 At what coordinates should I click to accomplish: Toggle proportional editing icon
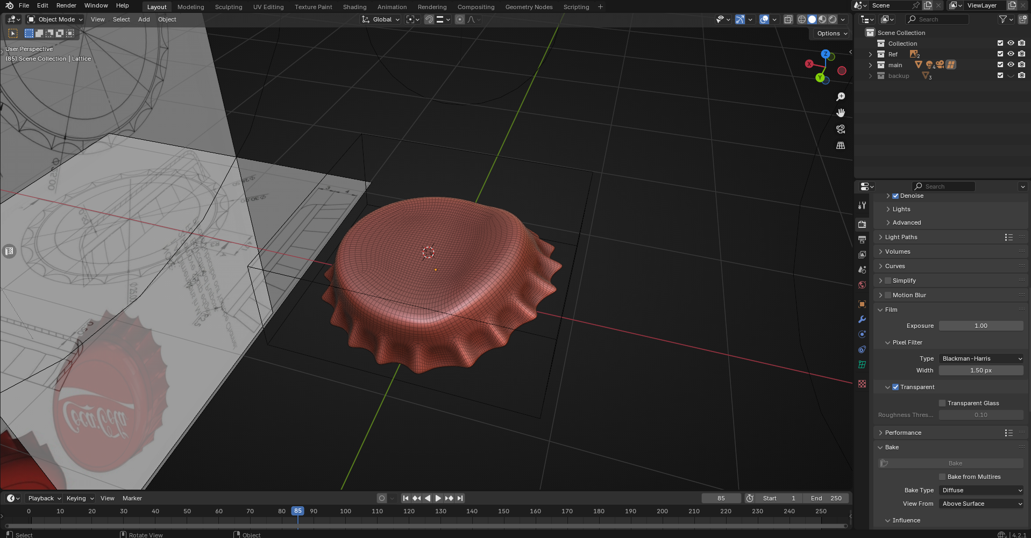pyautogui.click(x=460, y=19)
